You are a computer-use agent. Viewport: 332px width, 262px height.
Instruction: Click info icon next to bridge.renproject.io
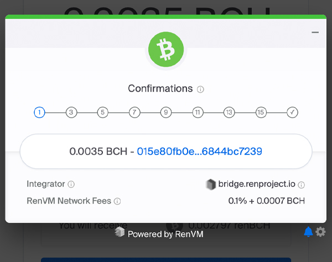[301, 185]
